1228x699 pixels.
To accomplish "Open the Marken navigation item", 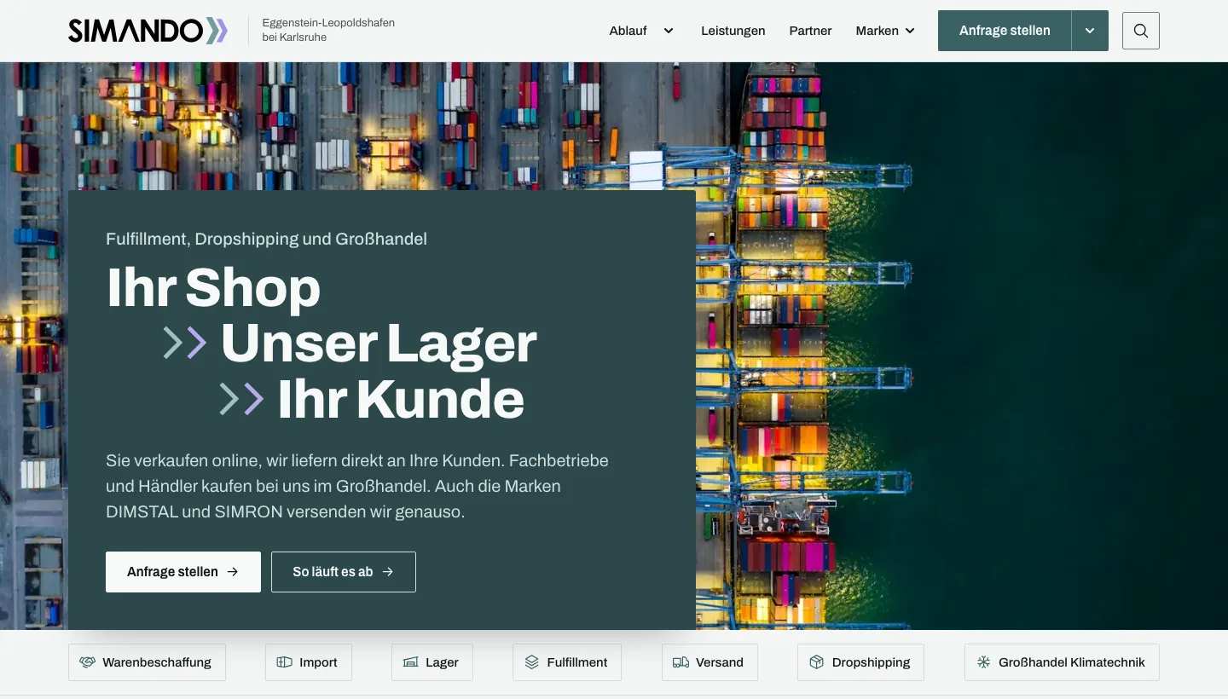I will pos(877,31).
